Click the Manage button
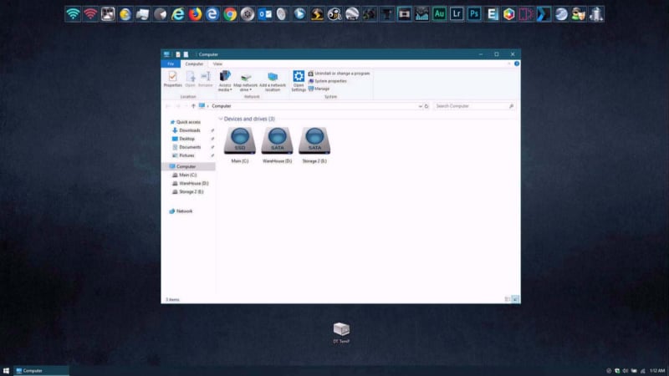This screenshot has height=376, width=669. tap(319, 89)
